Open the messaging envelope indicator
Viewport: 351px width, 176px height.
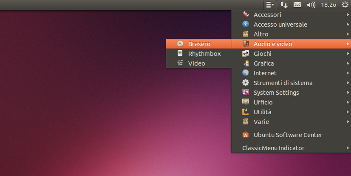point(297,5)
